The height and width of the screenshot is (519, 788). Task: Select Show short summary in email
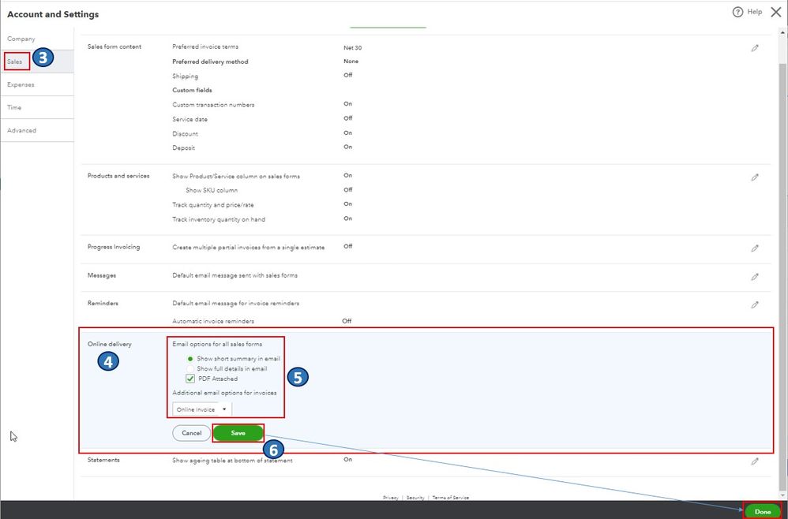point(190,359)
